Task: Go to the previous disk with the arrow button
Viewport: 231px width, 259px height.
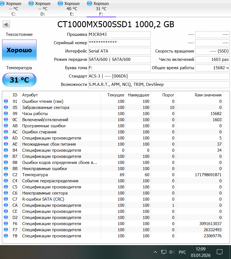Action: point(6,24)
